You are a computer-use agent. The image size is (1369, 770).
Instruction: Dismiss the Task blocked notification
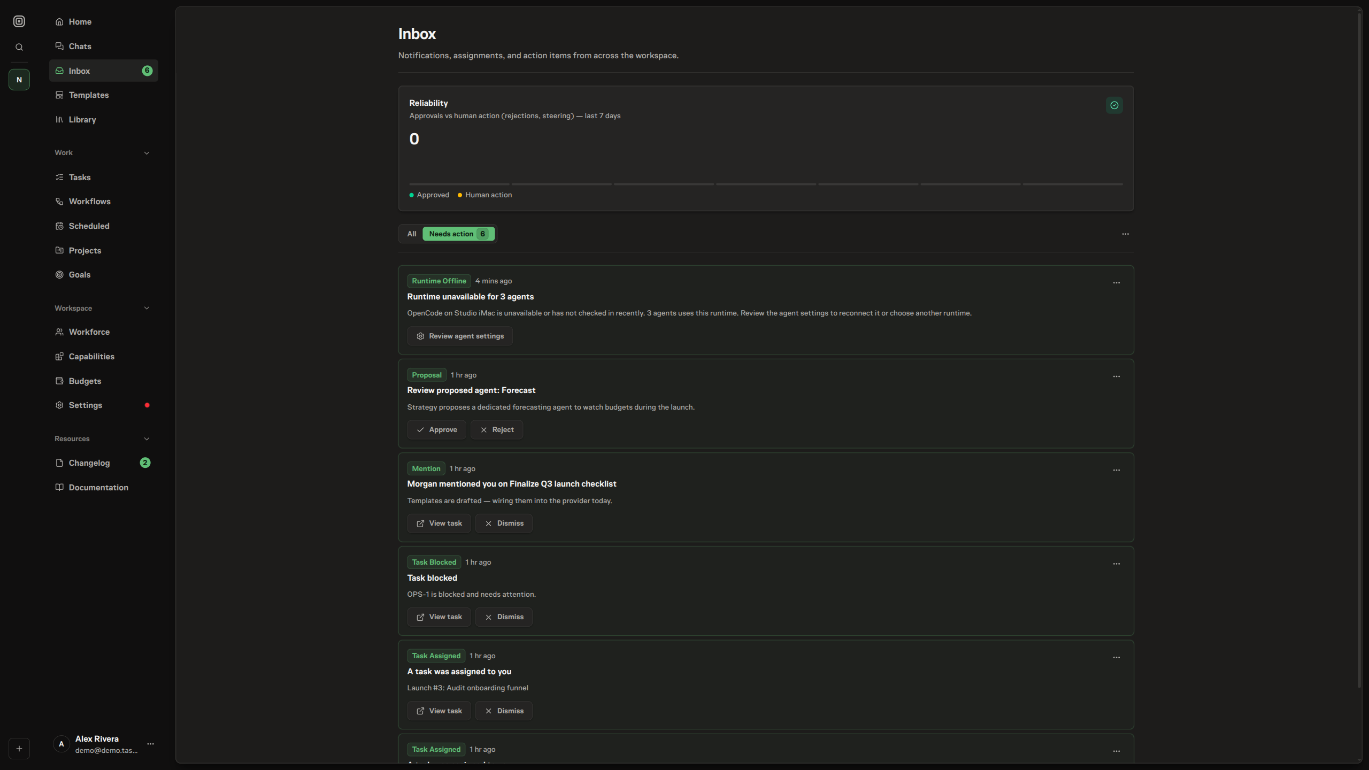[504, 617]
